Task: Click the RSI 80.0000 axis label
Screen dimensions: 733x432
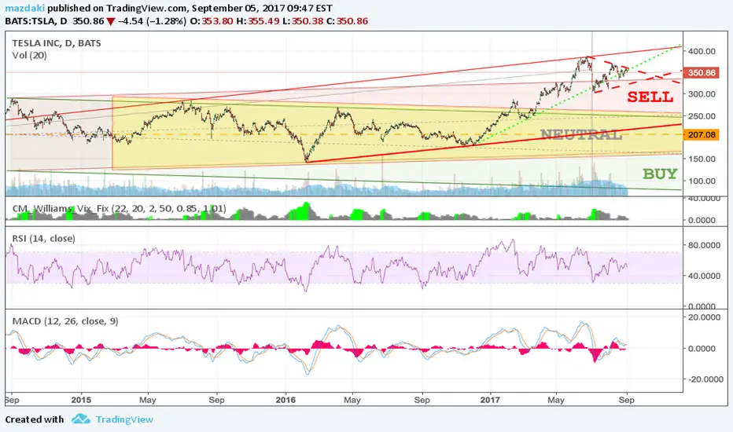Action: click(704, 245)
